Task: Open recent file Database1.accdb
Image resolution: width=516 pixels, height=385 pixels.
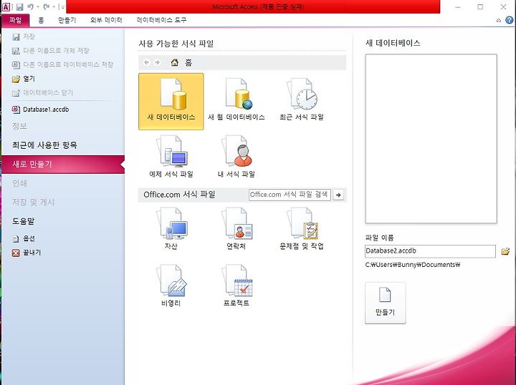Action: point(40,109)
